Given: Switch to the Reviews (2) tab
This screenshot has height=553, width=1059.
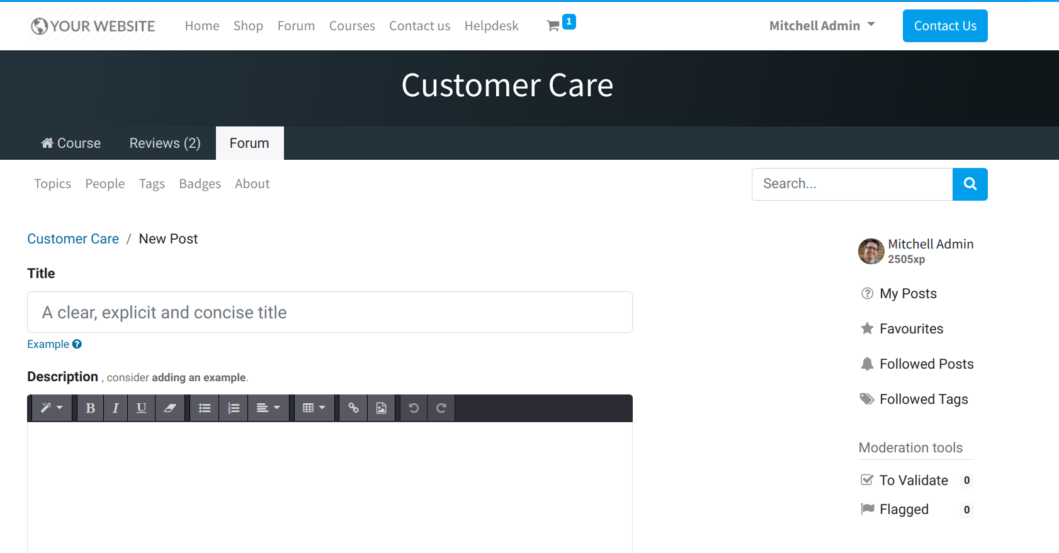Looking at the screenshot, I should [x=165, y=143].
